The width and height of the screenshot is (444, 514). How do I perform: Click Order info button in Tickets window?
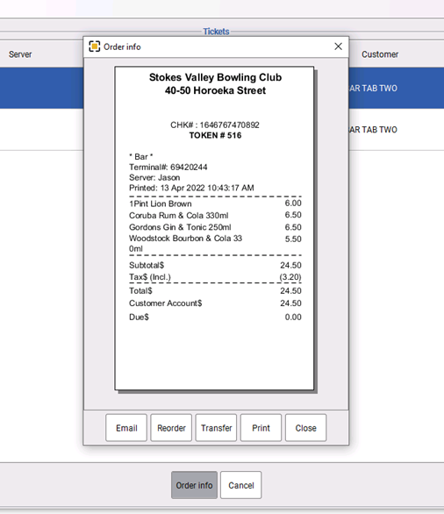pyautogui.click(x=194, y=485)
